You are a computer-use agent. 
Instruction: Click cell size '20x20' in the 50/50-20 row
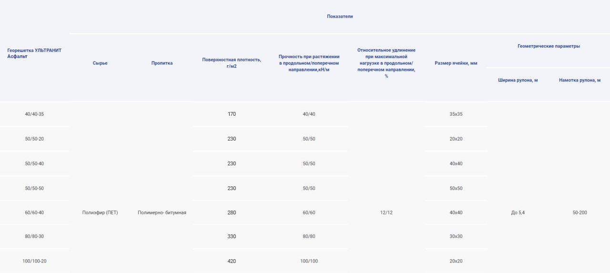coord(456,139)
